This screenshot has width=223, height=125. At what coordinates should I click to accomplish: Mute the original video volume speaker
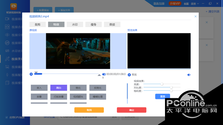point(104,74)
